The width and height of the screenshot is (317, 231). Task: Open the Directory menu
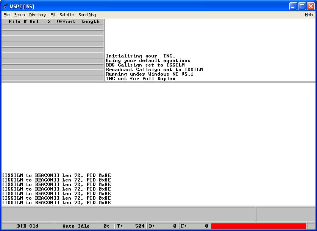[x=37, y=15]
